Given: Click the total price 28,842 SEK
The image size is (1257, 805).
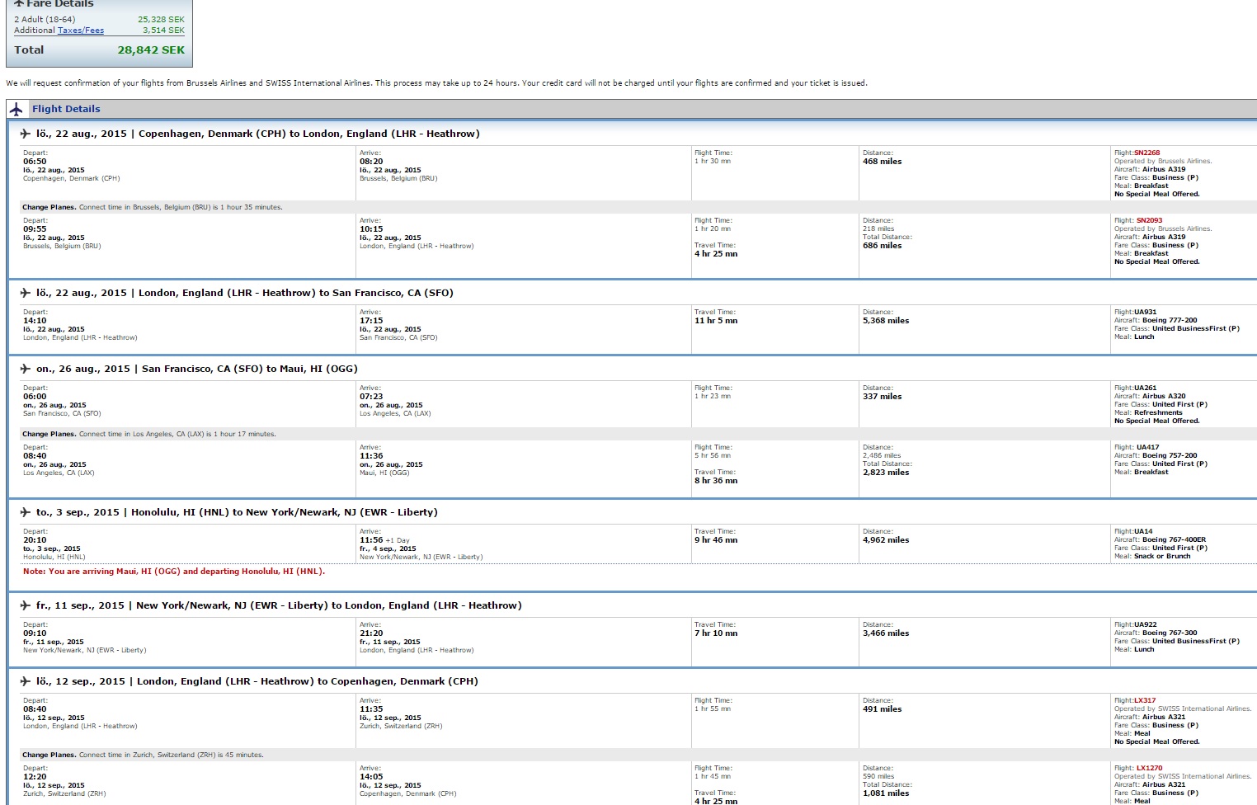Looking at the screenshot, I should 151,50.
